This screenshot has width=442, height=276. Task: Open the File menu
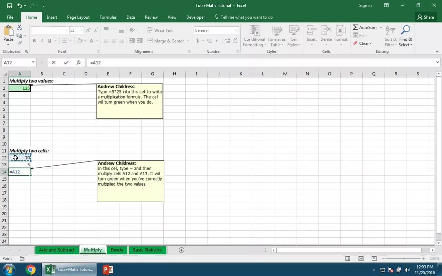click(x=10, y=17)
